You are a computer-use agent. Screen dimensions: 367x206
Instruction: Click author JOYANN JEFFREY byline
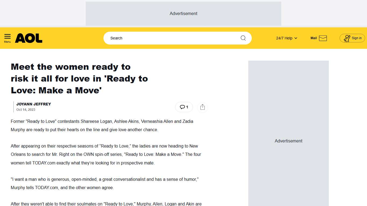(34, 104)
